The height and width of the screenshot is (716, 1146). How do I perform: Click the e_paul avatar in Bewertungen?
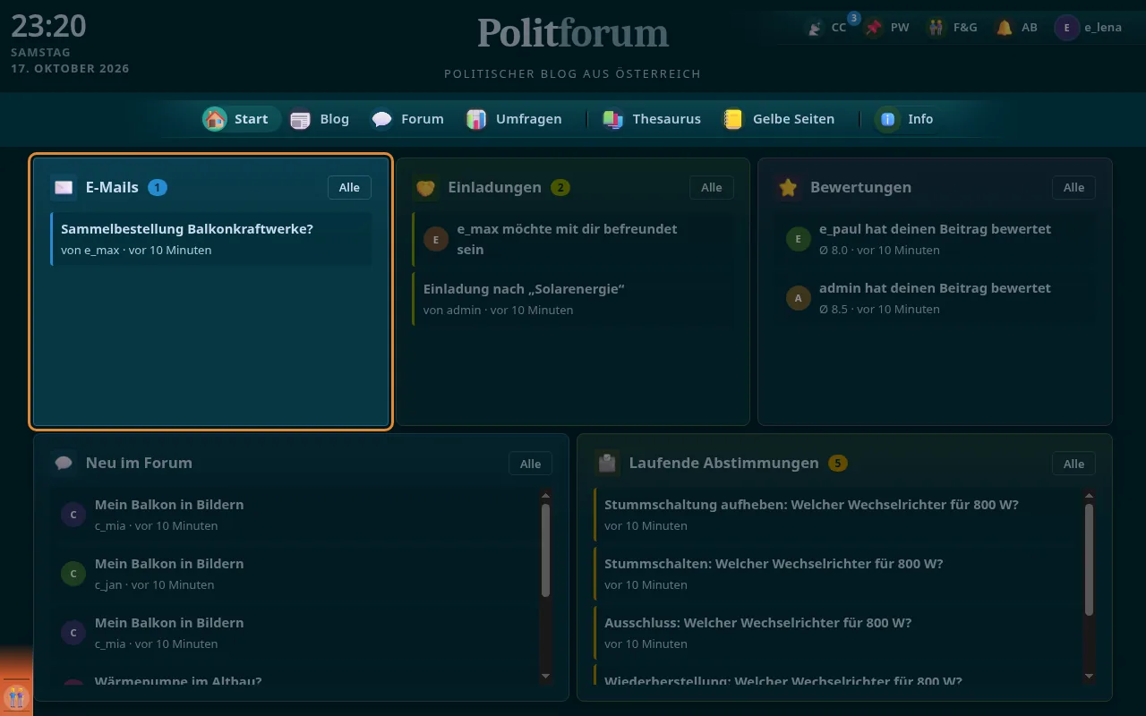[x=799, y=239]
